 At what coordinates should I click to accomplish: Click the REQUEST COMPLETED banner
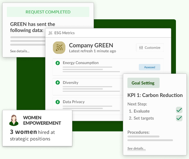pos(48,12)
